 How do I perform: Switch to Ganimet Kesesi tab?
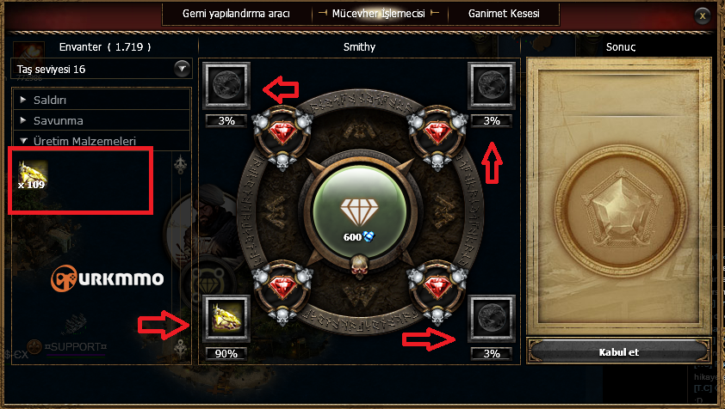[x=504, y=14]
